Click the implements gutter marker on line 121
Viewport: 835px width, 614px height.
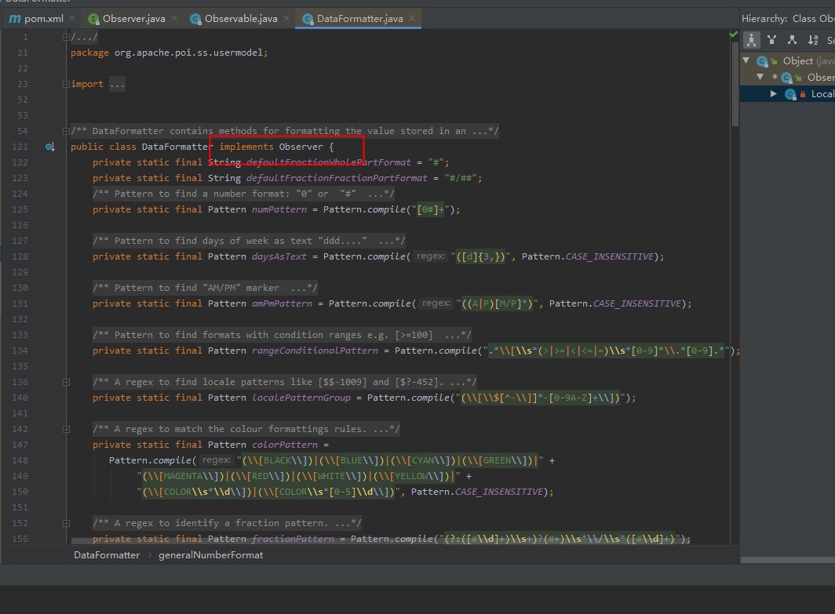(x=49, y=147)
